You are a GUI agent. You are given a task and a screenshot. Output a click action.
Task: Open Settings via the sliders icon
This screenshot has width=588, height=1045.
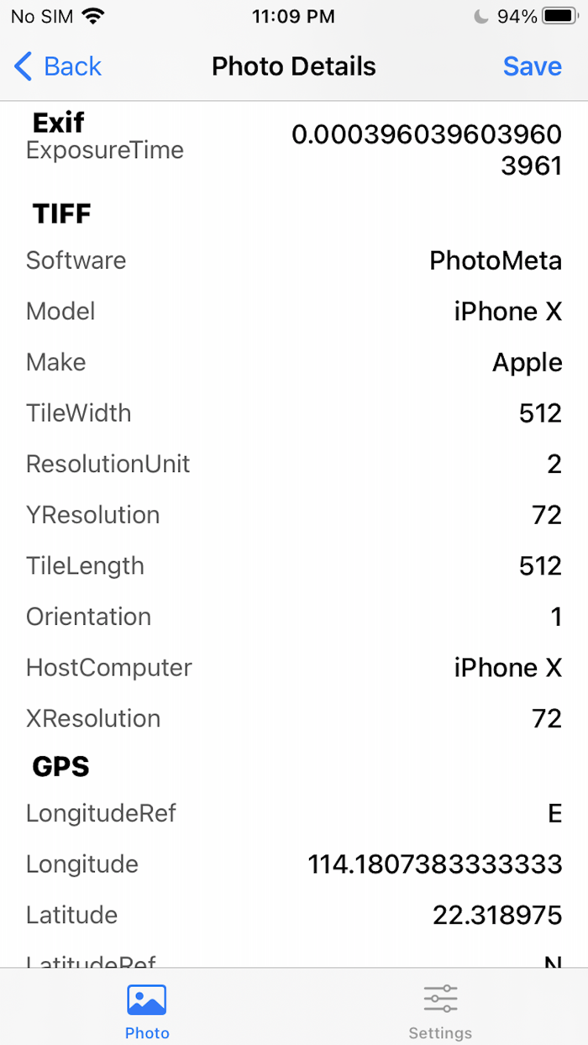point(440,999)
